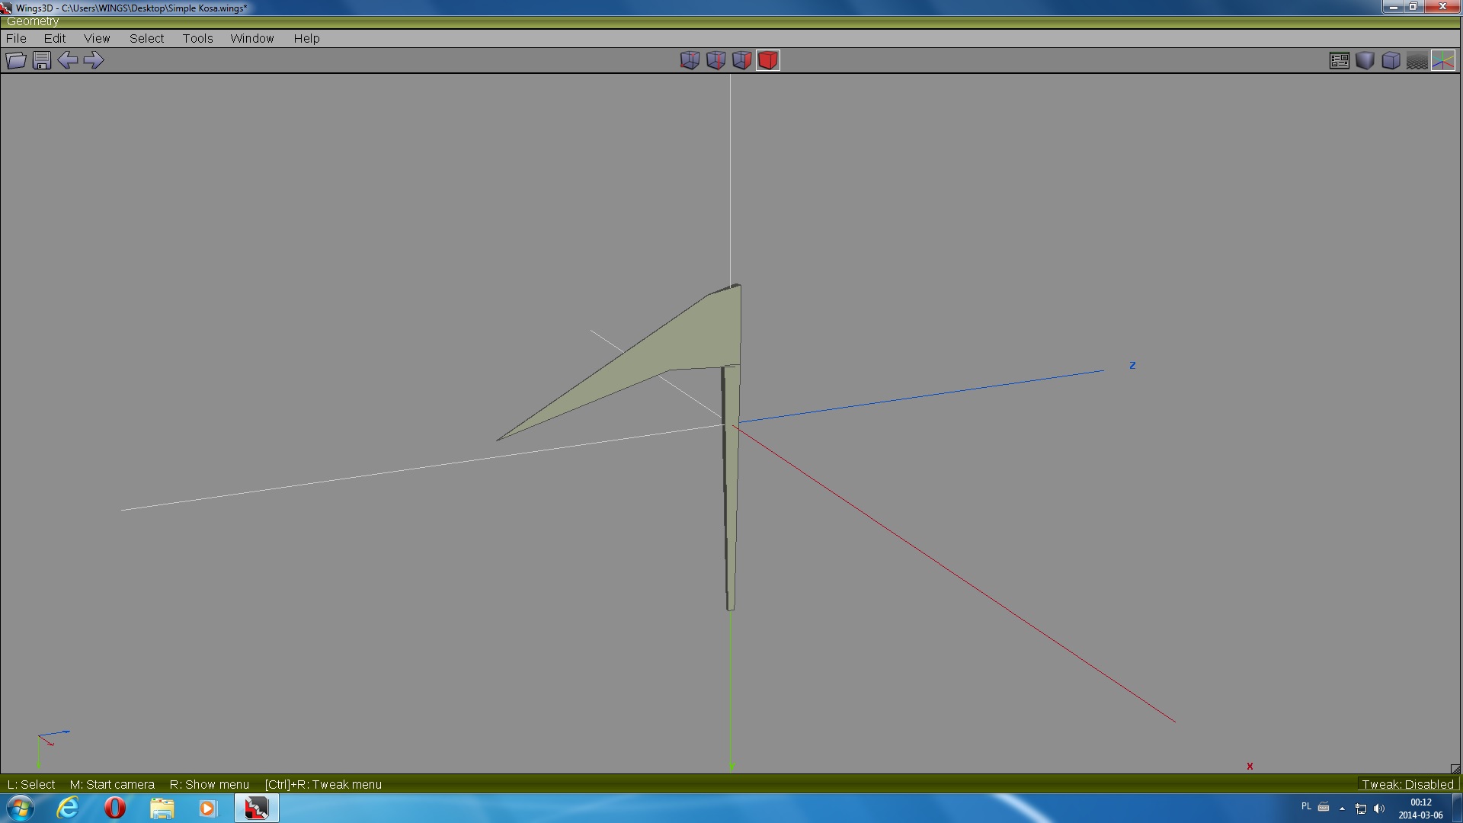Expand the View menu
Viewport: 1463px width, 823px height.
(x=97, y=38)
